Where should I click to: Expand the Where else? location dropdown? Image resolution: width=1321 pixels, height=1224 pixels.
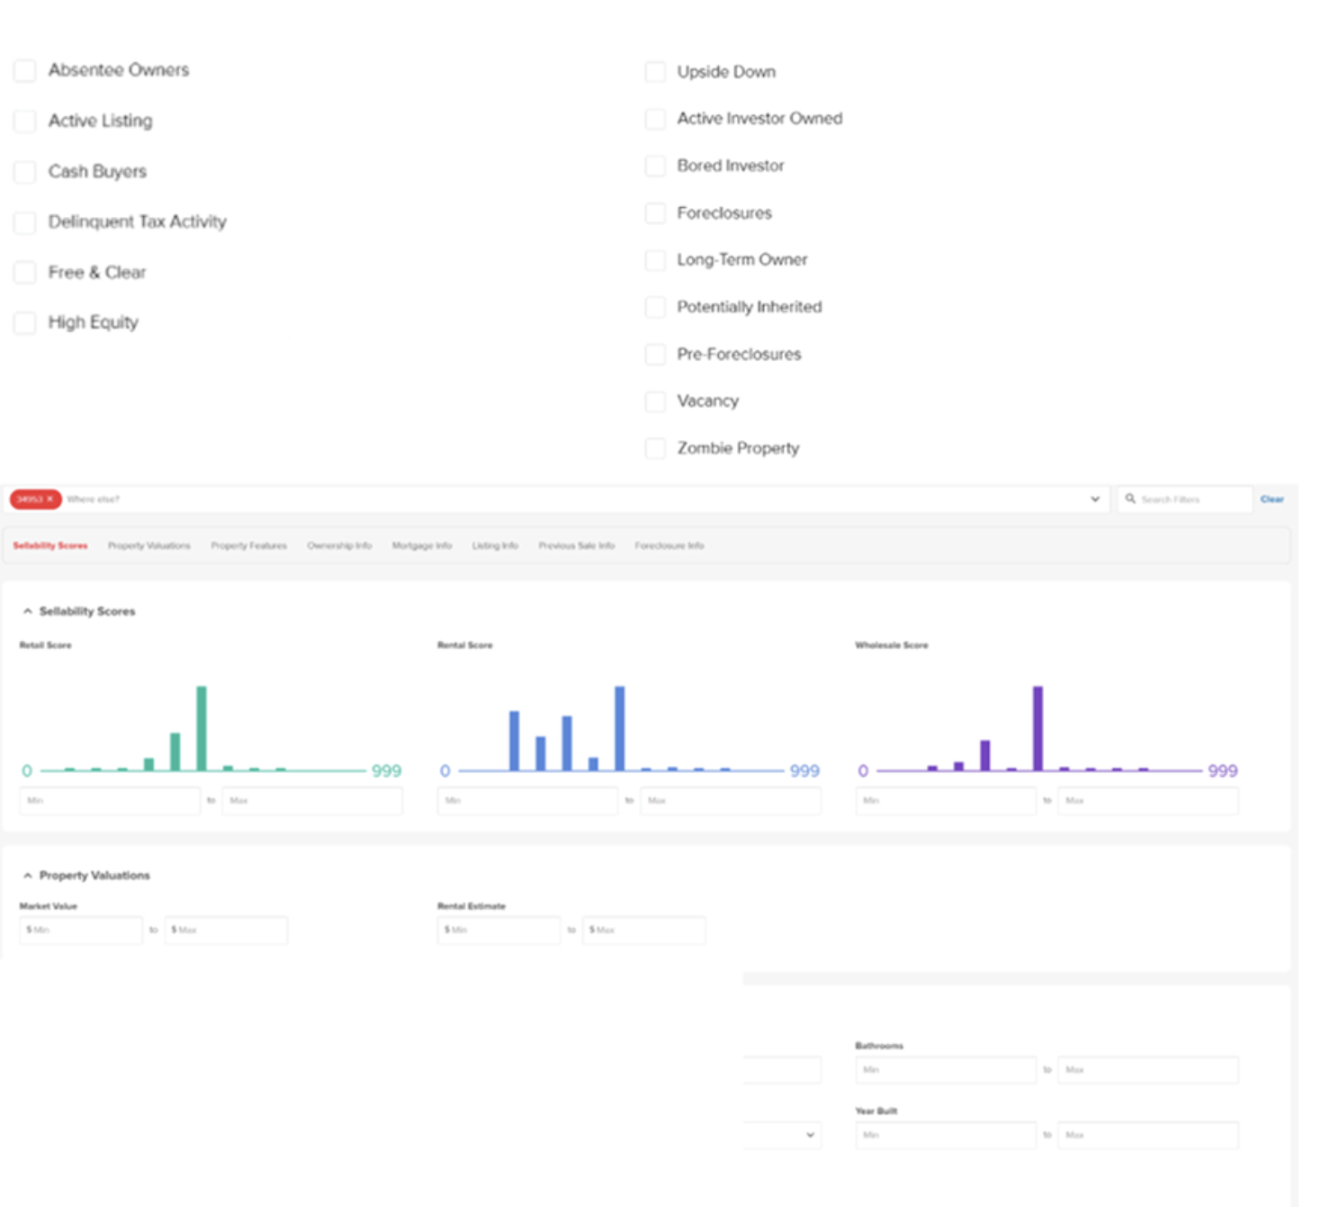1095,499
